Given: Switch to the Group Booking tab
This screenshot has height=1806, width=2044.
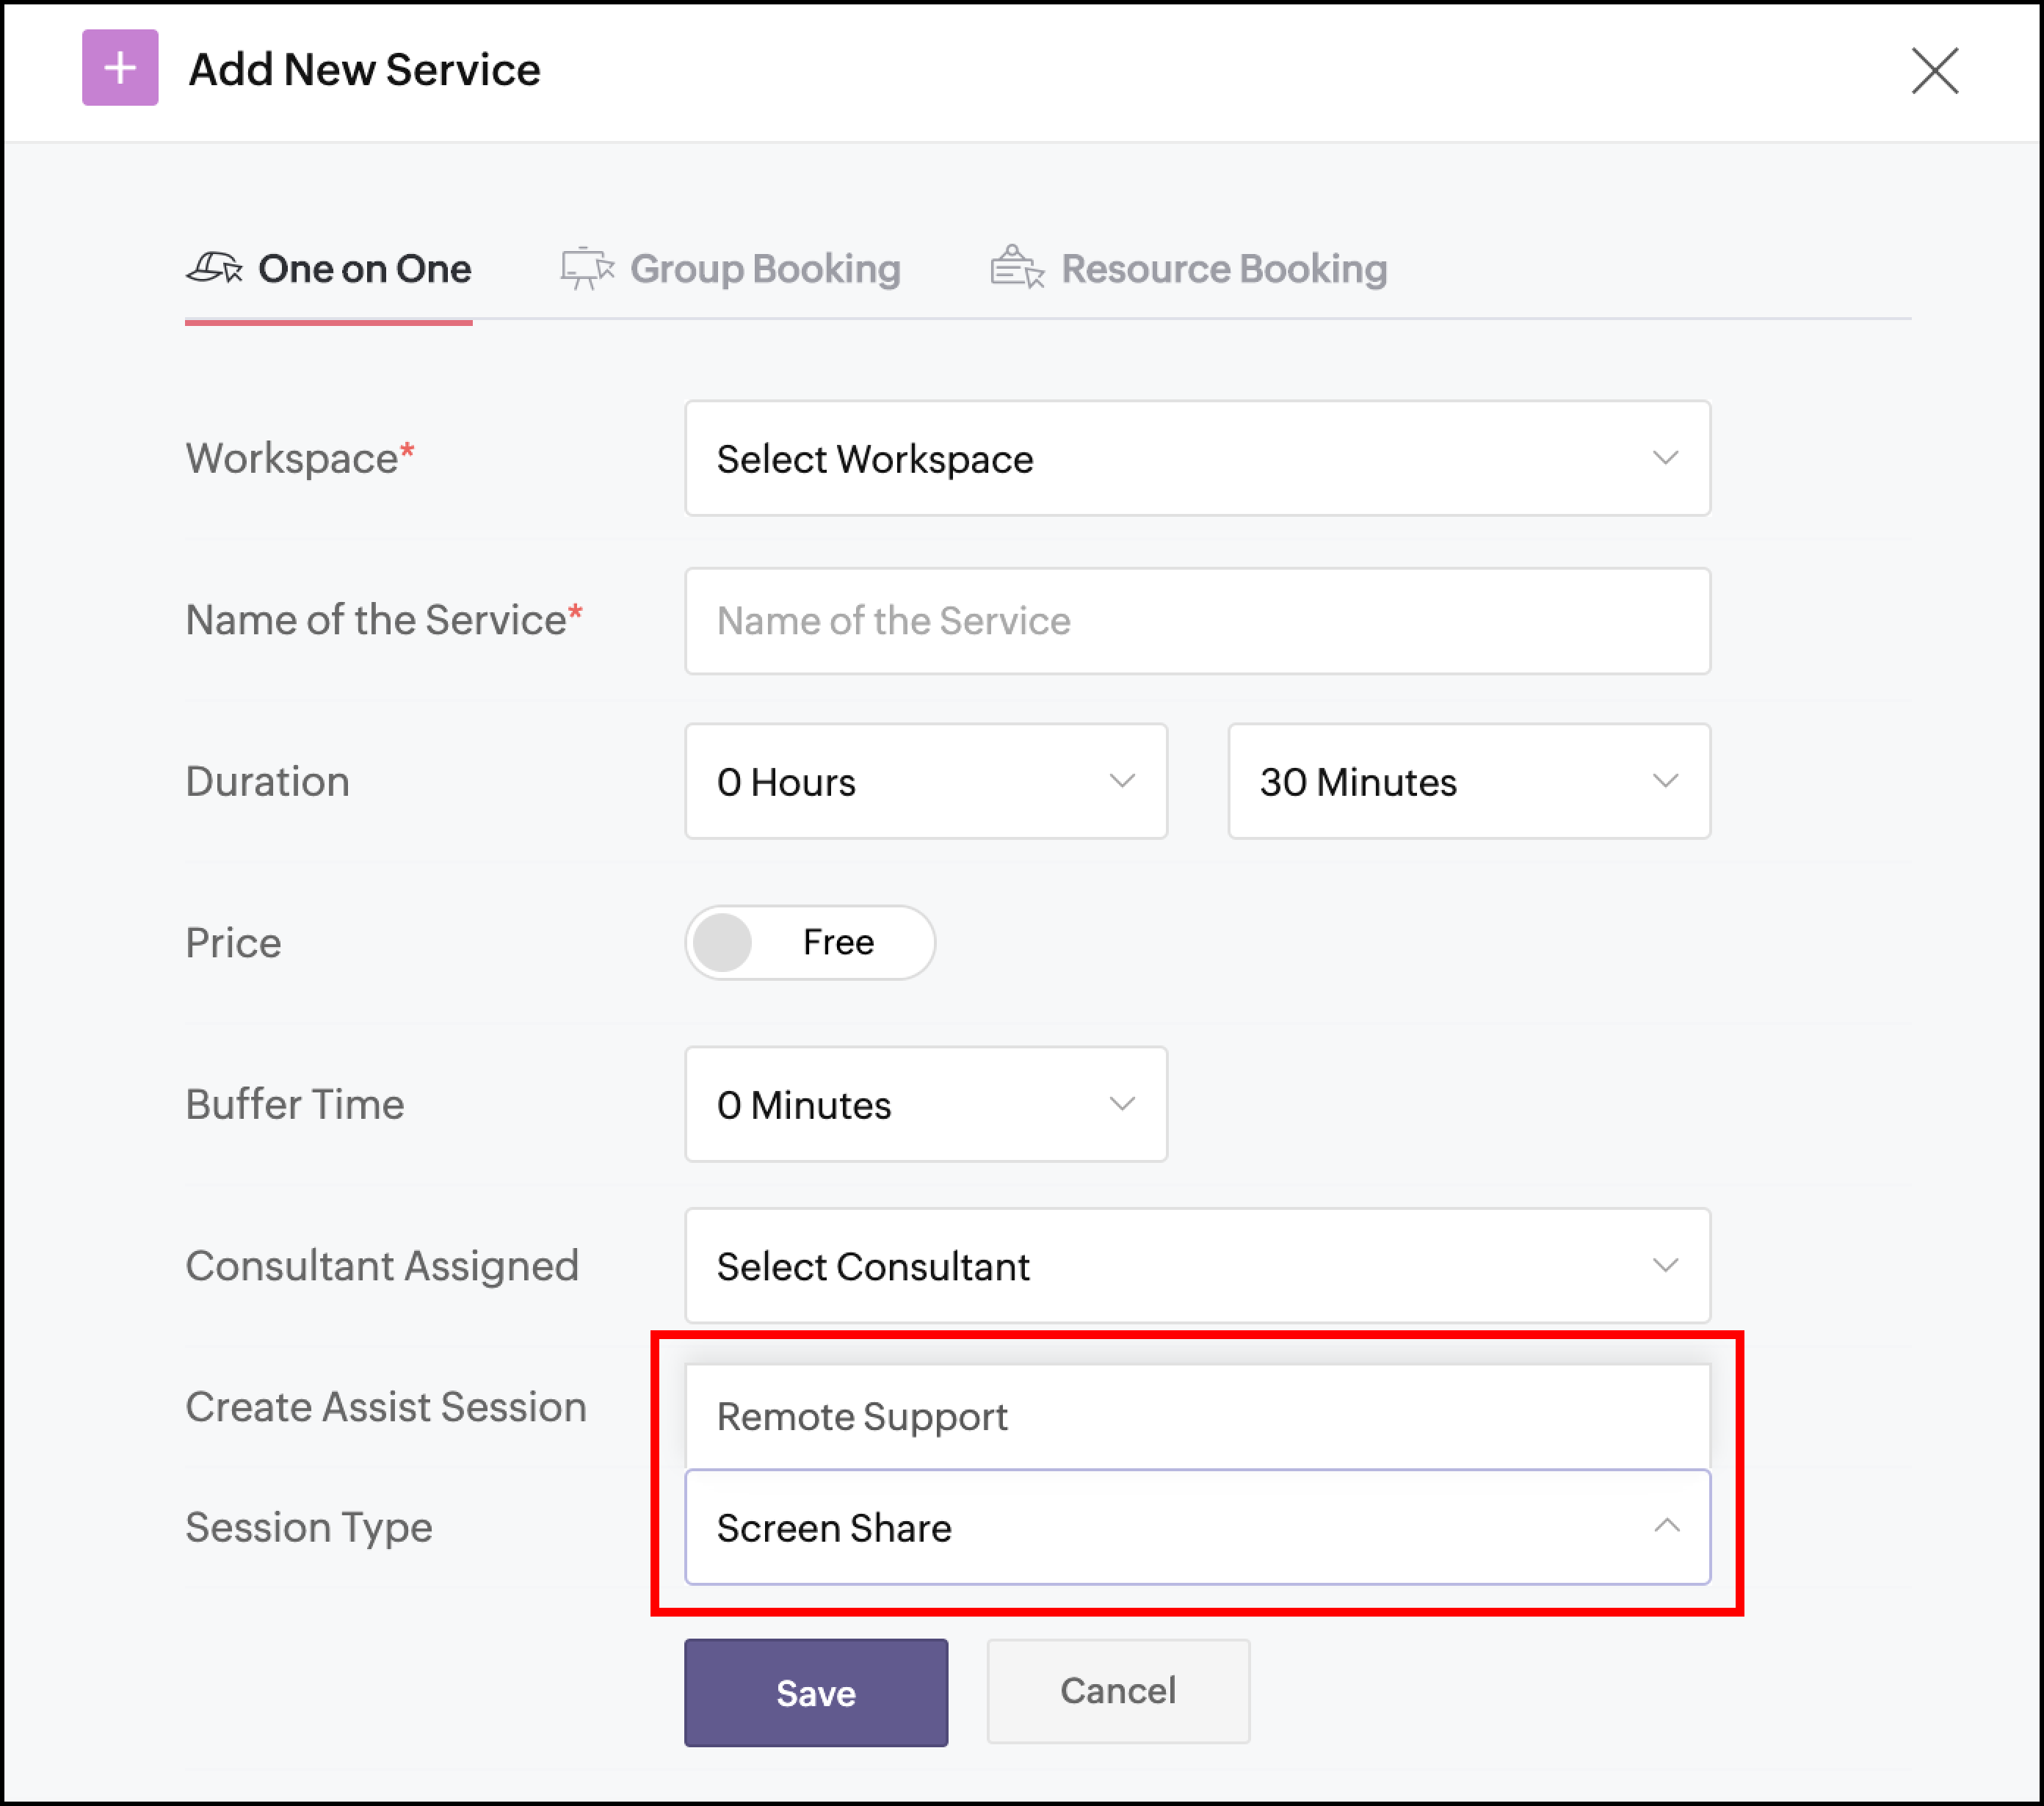Looking at the screenshot, I should pos(763,267).
